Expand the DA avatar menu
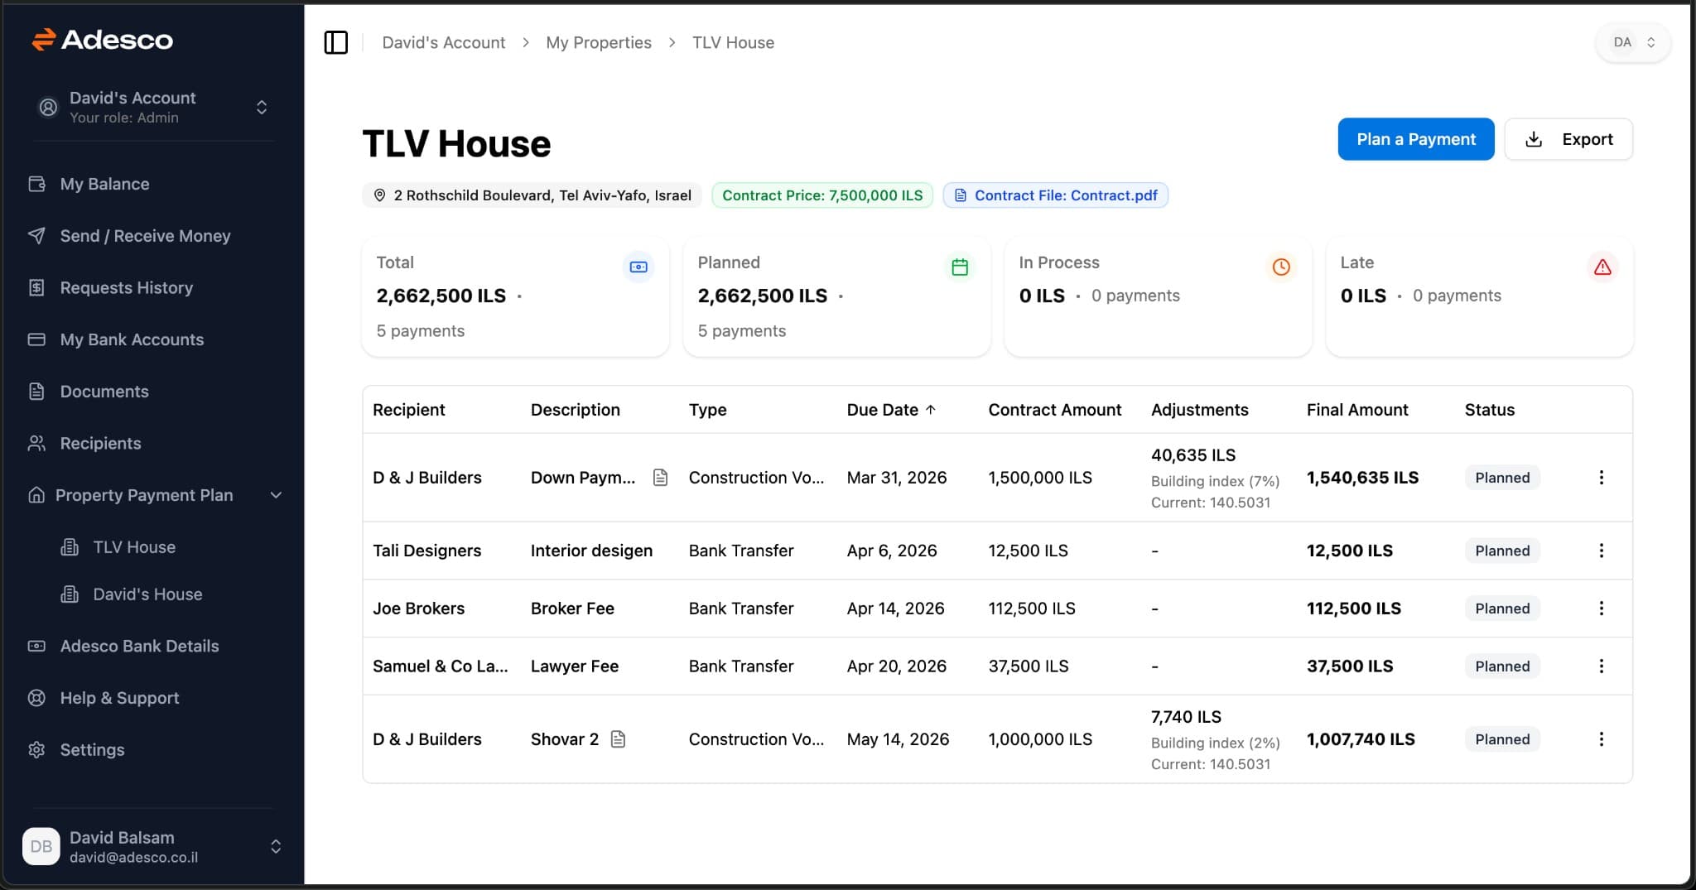 (x=1631, y=41)
